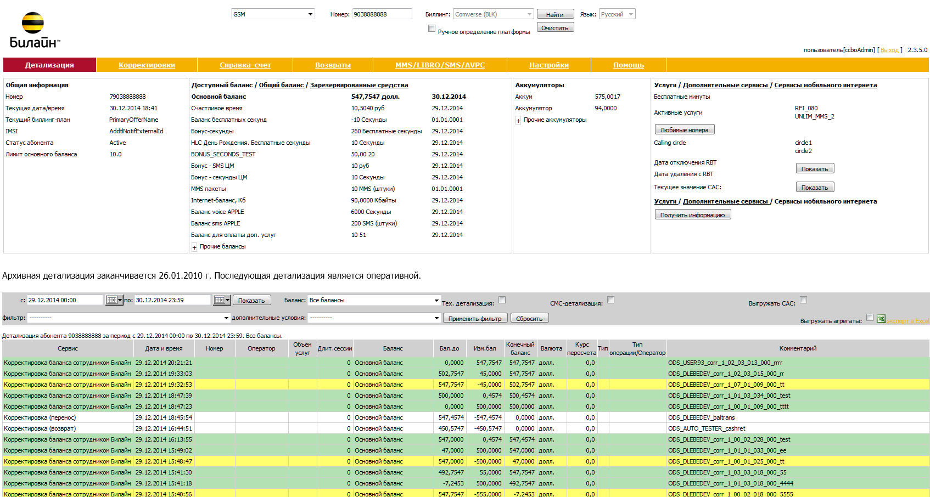Click the Любимые номера button
930x497 pixels.
685,129
